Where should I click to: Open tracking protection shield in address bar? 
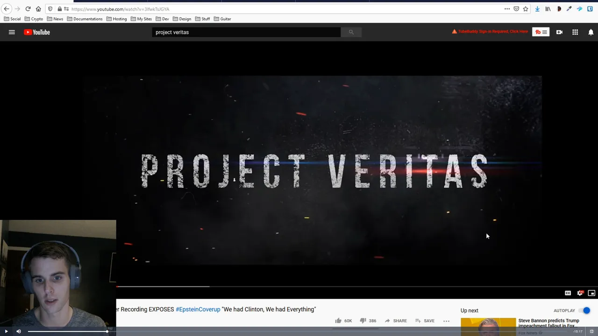click(50, 9)
